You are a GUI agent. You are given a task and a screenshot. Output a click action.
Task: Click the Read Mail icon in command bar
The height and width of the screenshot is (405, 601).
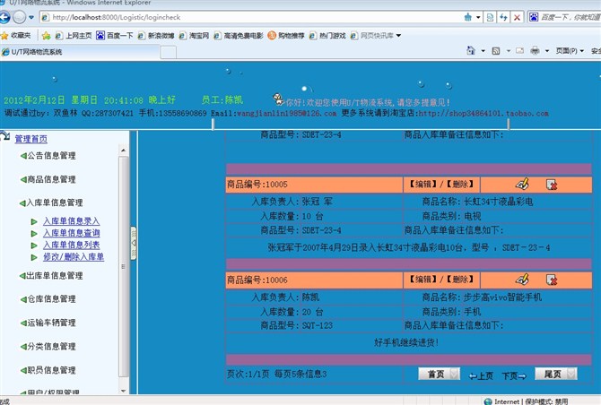(519, 50)
